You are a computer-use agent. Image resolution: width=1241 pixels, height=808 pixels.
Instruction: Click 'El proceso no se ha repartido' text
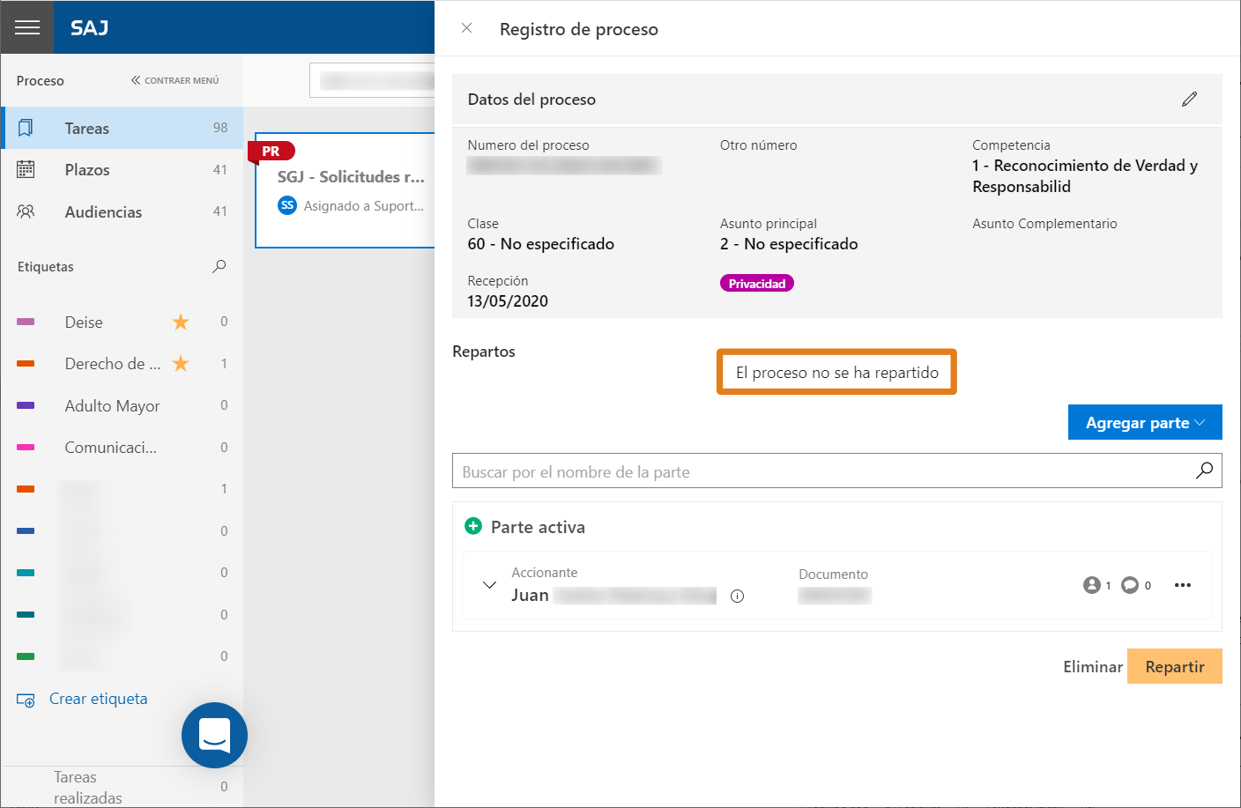[x=837, y=373]
